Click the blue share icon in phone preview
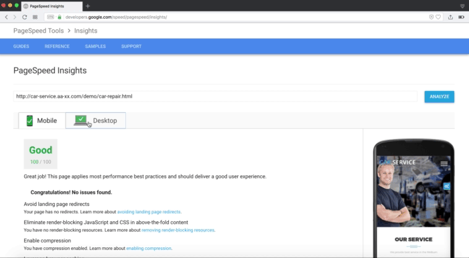The height and width of the screenshot is (258, 469). pos(447,186)
